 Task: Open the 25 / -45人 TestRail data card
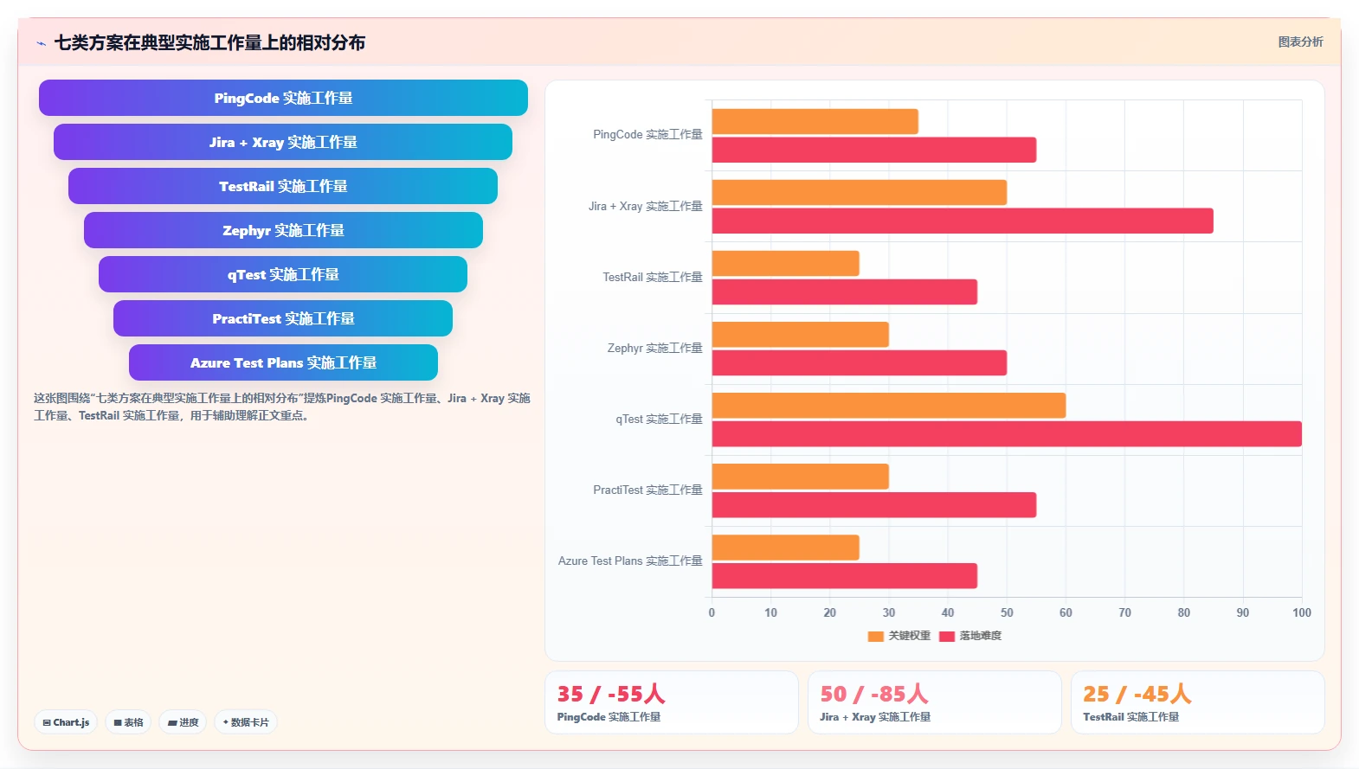click(x=1198, y=702)
